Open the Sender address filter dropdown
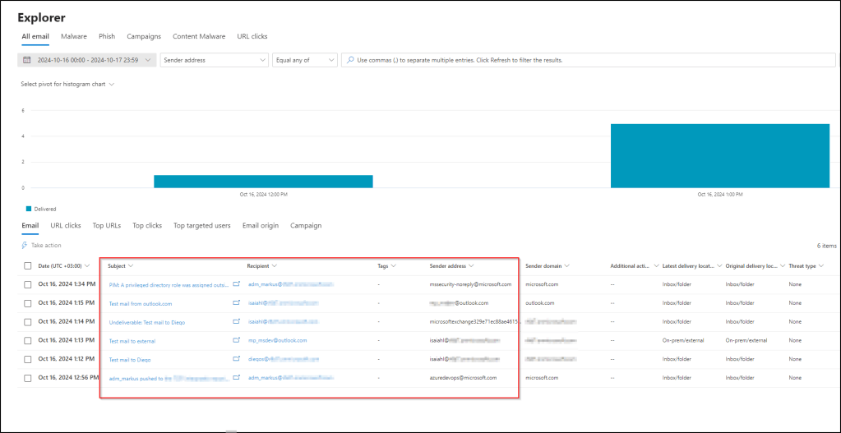This screenshot has width=841, height=433. (214, 60)
